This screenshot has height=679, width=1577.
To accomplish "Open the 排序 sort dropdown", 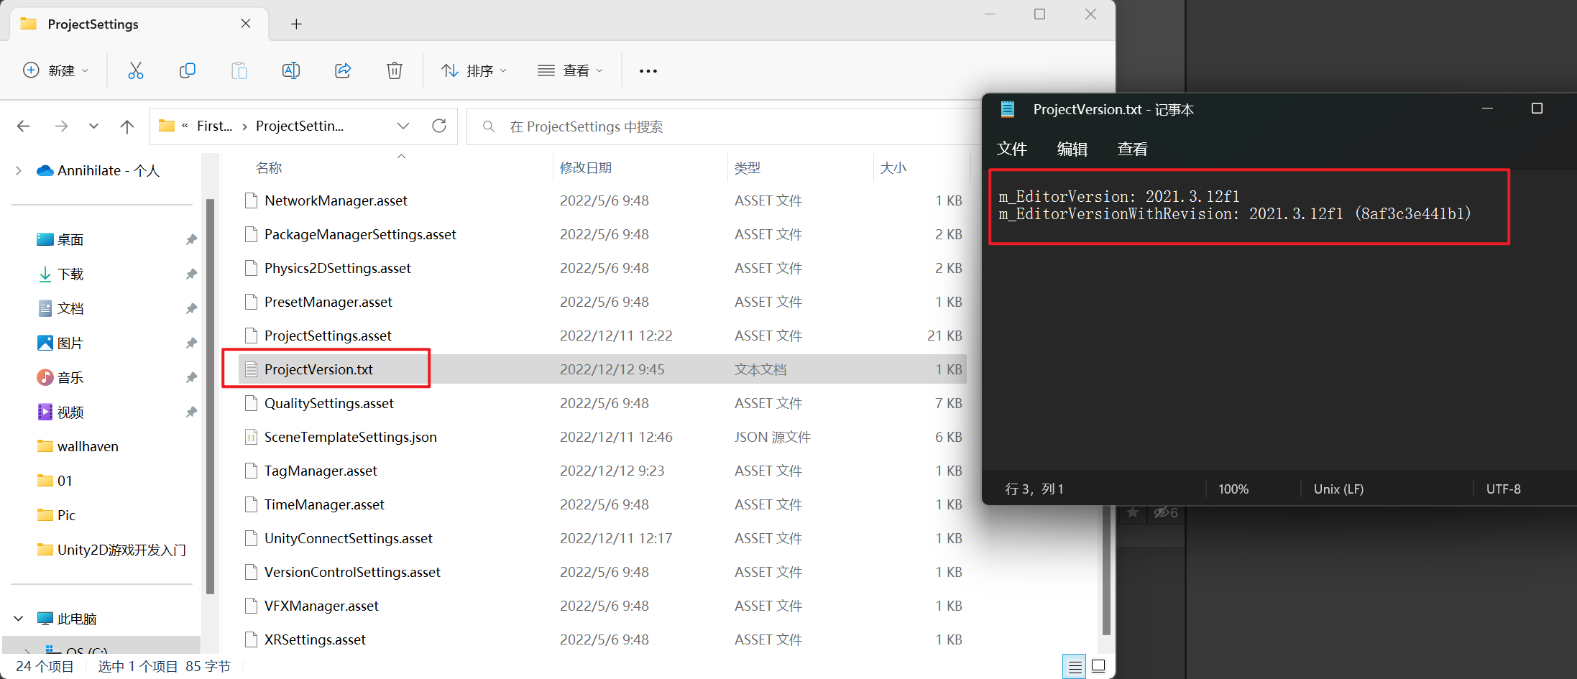I will click(474, 70).
